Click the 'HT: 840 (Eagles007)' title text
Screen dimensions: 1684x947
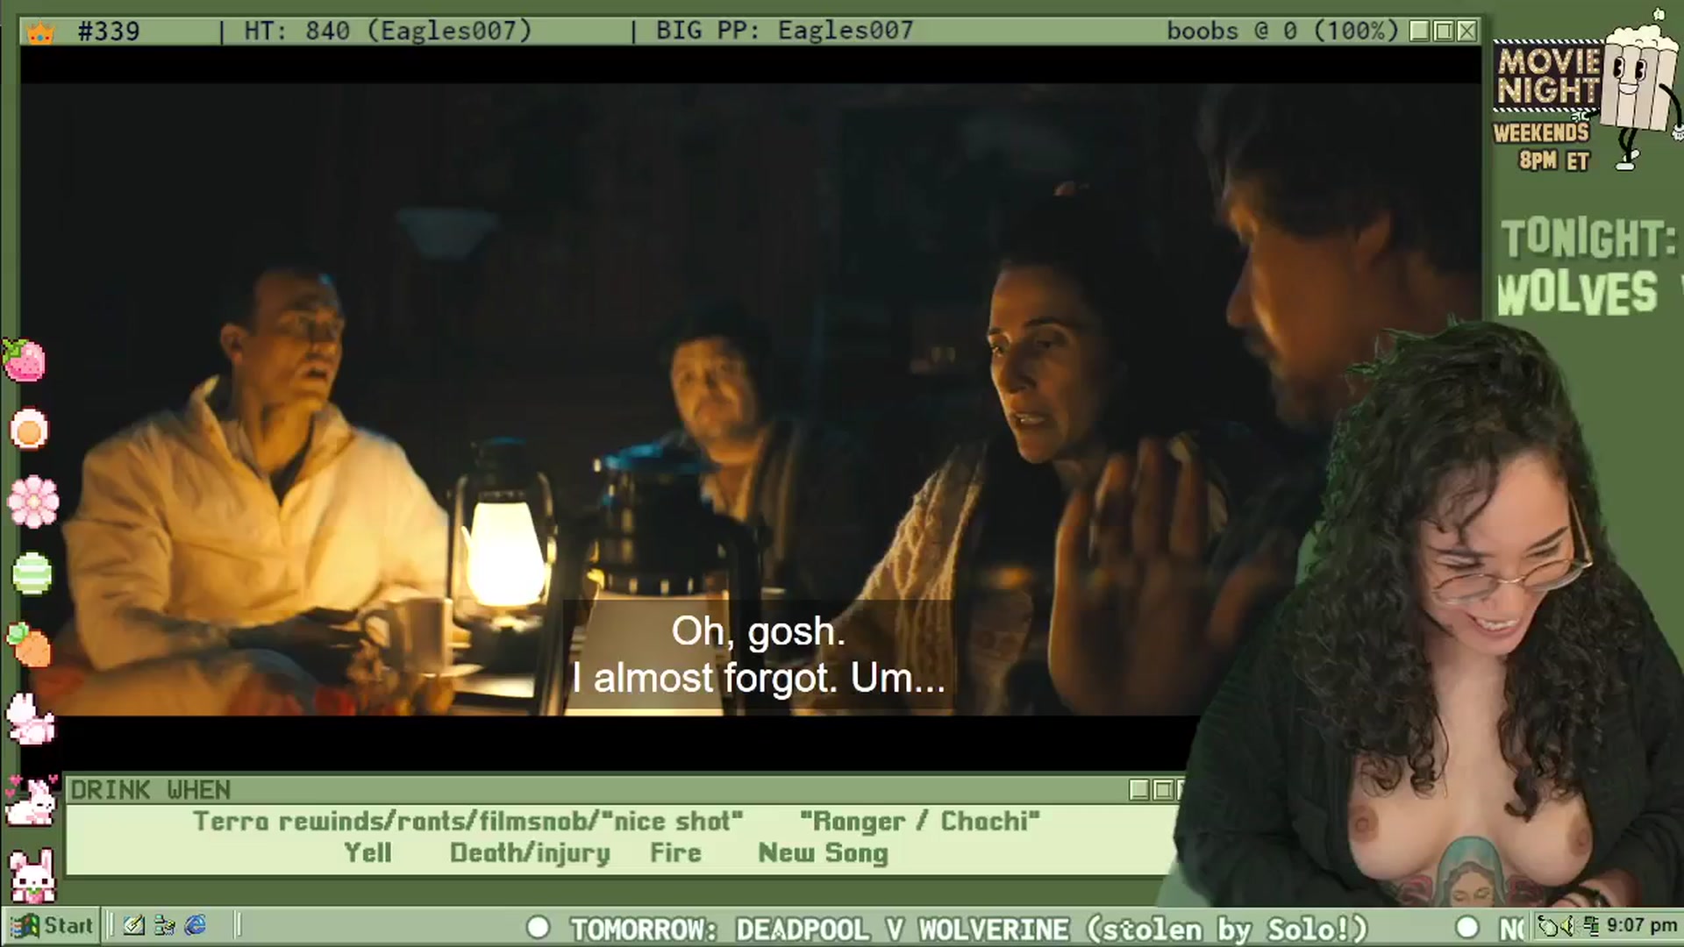(x=388, y=32)
